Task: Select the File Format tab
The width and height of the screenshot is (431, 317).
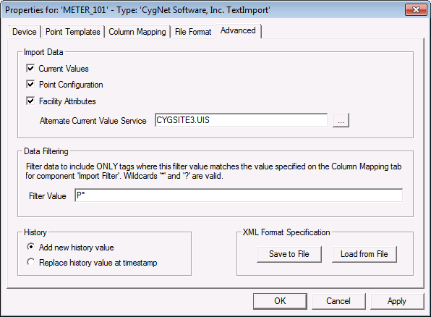Action: pos(193,32)
